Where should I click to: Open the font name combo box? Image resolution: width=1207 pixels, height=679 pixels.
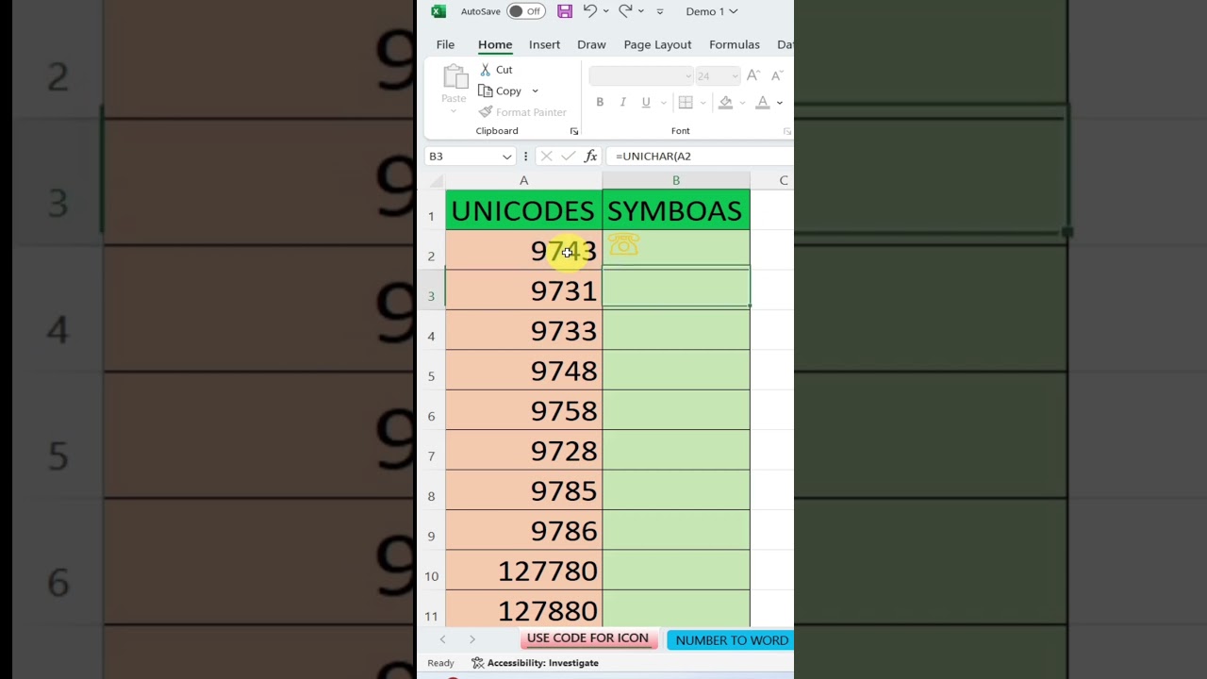641,75
